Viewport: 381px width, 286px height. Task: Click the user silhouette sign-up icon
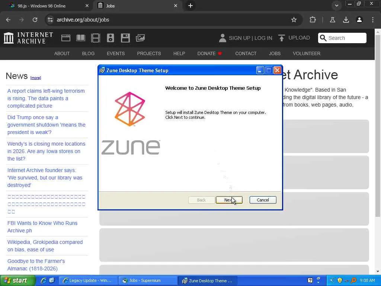(222, 38)
